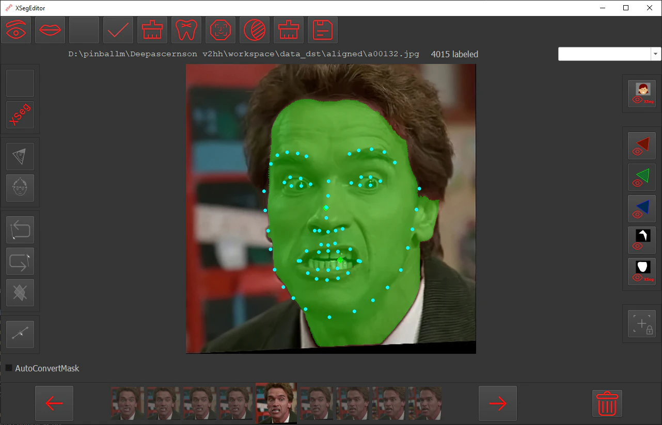Toggle the blue polygon overlay visibility

pyautogui.click(x=642, y=208)
